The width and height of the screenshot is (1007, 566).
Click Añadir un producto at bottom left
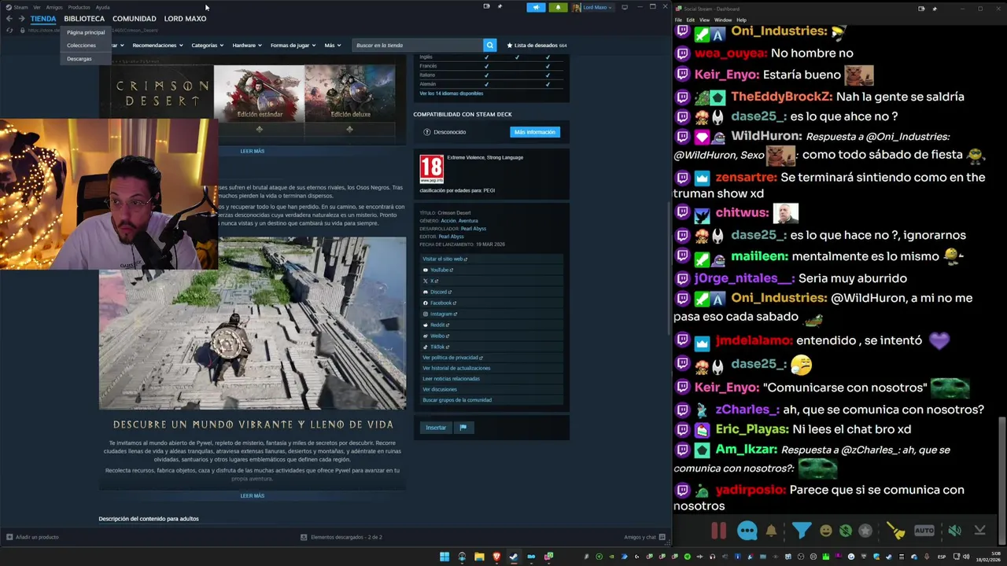(x=32, y=537)
